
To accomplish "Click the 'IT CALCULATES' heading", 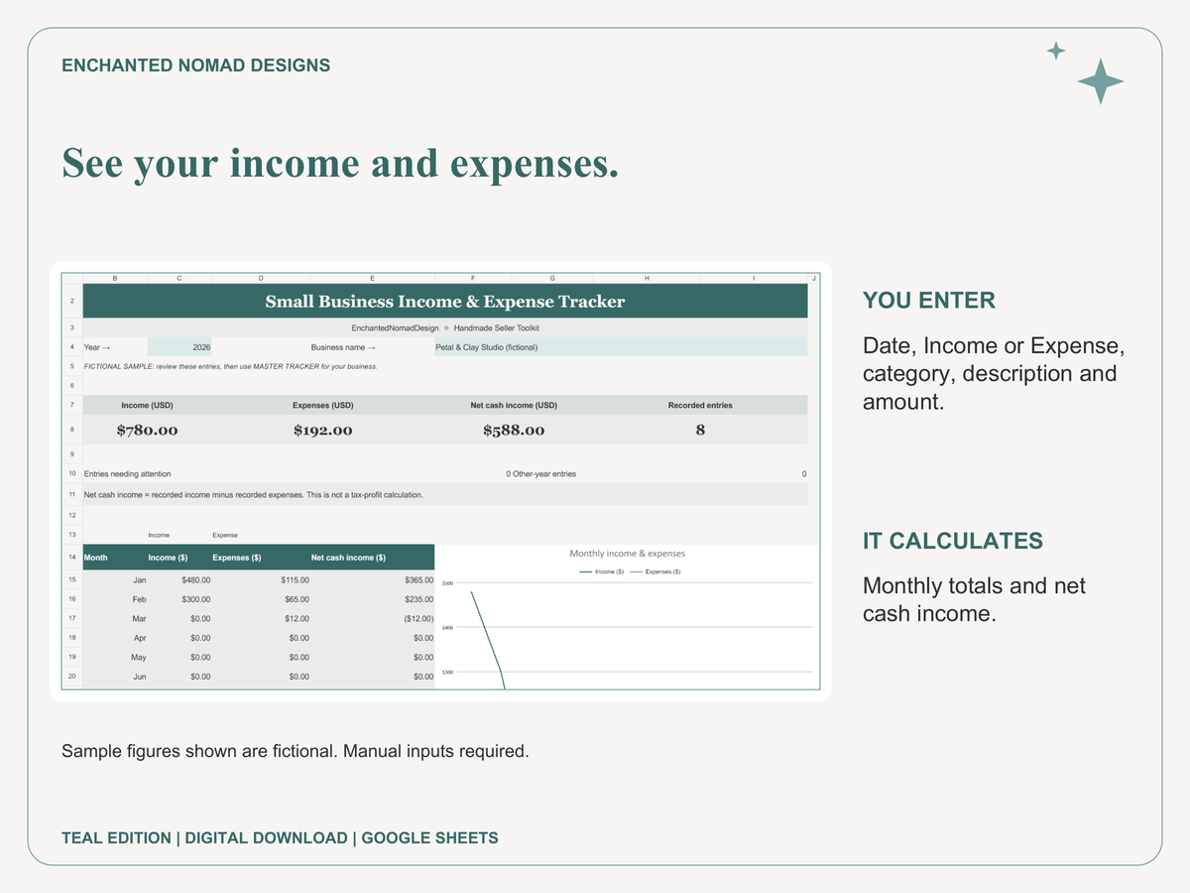I will (953, 541).
